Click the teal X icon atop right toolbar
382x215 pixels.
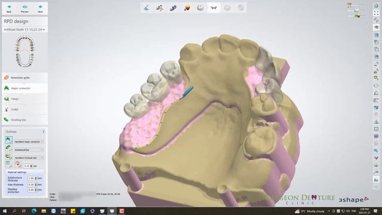376,5
